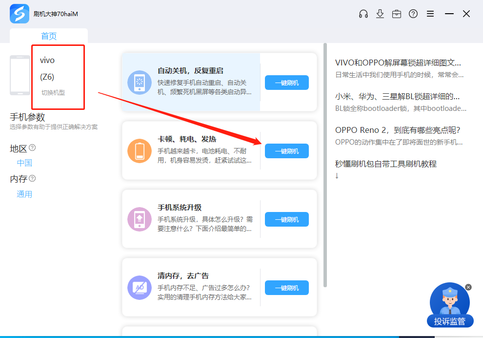The image size is (483, 338).
Task: Open article 秒懂刷机包自带工具刷机教程
Action: click(385, 164)
